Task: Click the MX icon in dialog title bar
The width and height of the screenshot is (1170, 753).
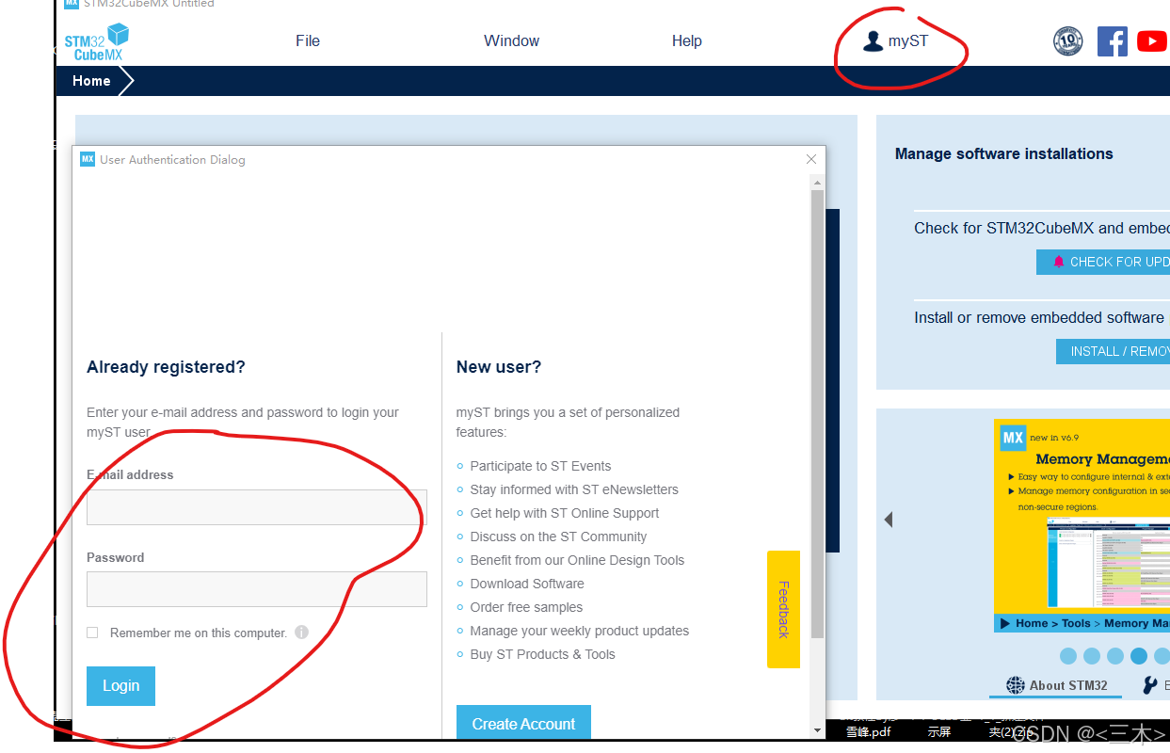Action: tap(88, 159)
